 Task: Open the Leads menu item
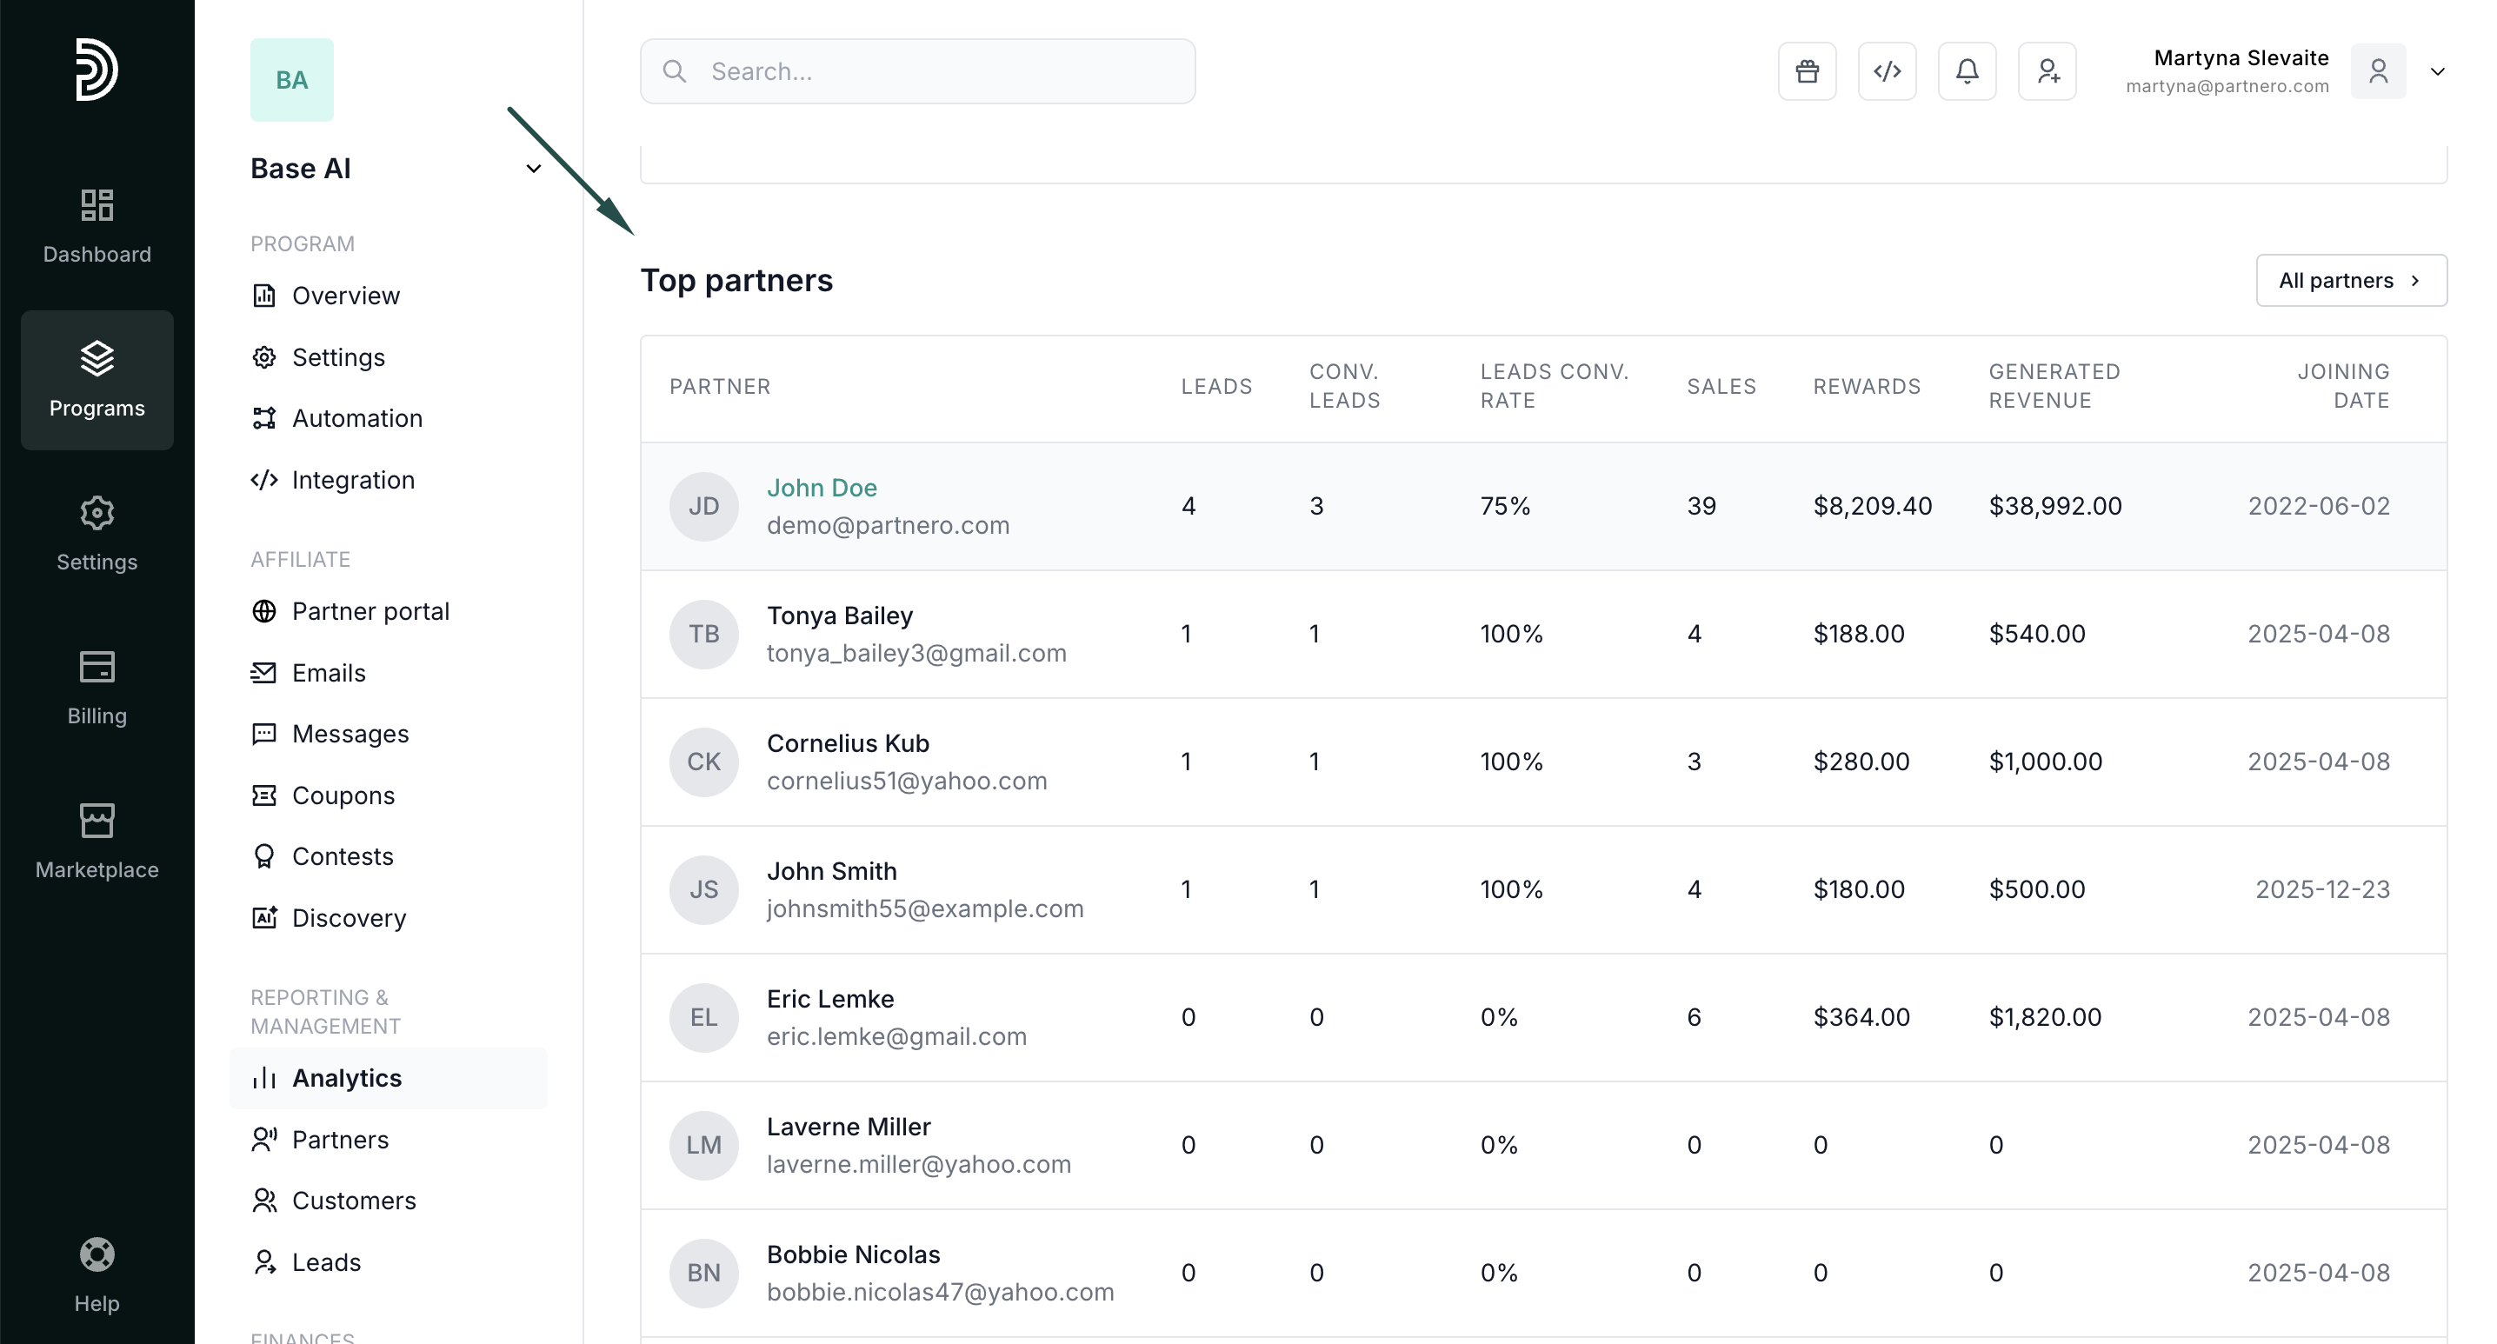pyautogui.click(x=326, y=1262)
